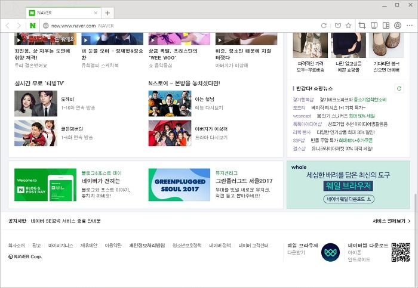The width and height of the screenshot is (418, 288).
Task: Open the user profile icon
Action: [x=398, y=26]
